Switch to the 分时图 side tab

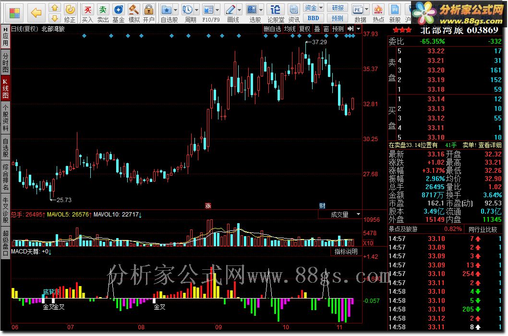click(x=5, y=63)
